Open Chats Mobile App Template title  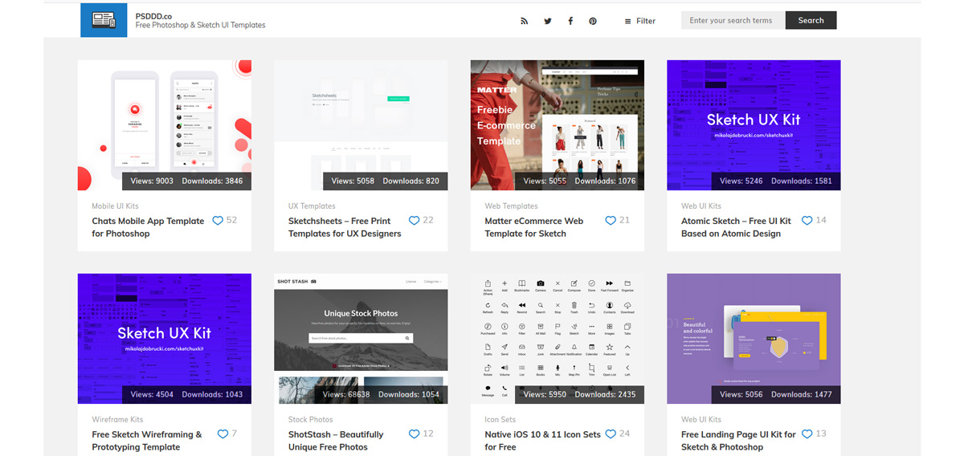(148, 227)
